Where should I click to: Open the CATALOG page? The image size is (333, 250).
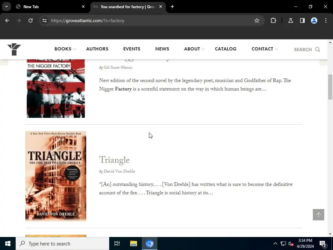click(226, 49)
